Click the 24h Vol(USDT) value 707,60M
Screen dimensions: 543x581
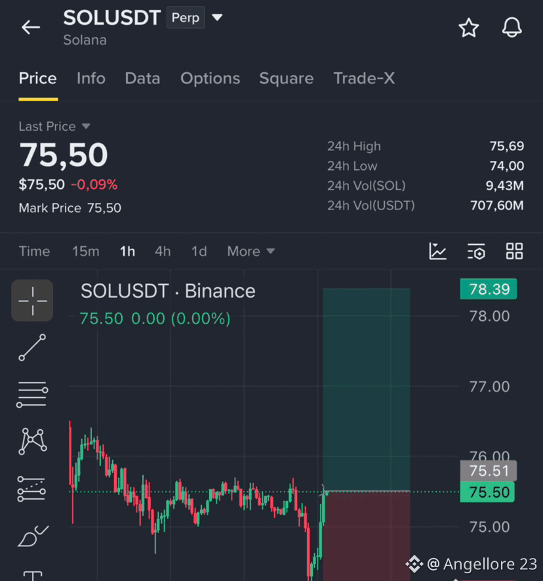click(497, 205)
